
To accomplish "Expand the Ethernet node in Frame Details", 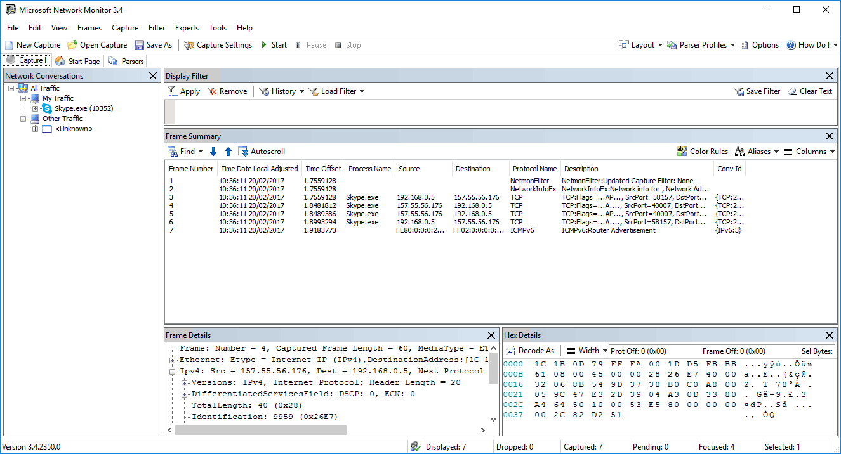I will click(x=172, y=360).
